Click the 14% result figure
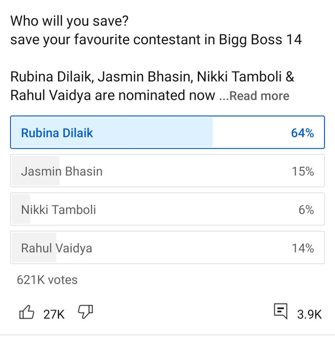 (x=303, y=248)
